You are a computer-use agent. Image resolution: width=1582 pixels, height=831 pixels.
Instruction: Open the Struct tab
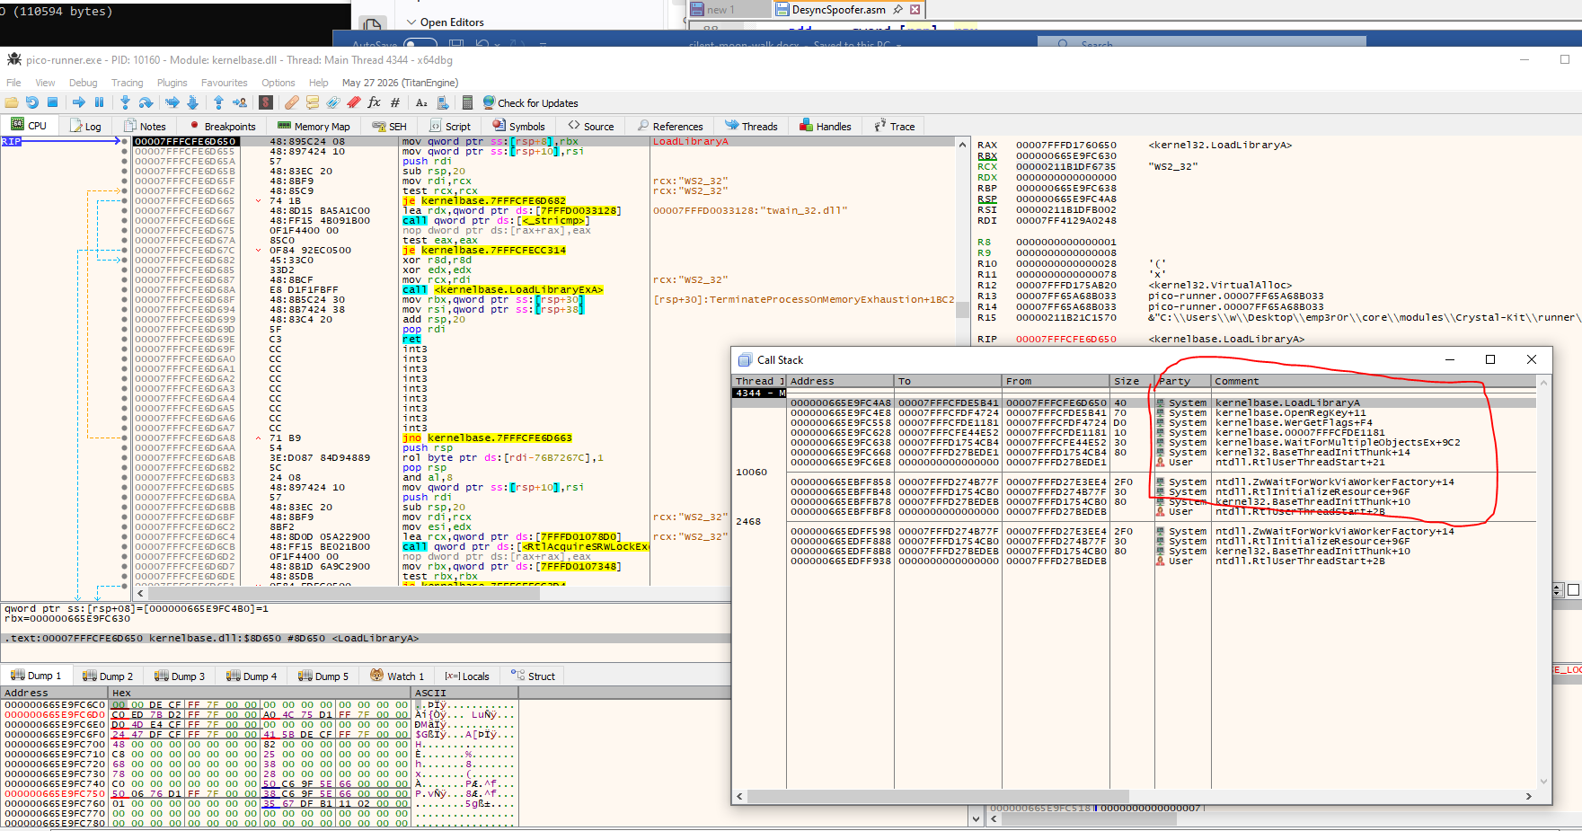[x=533, y=676]
